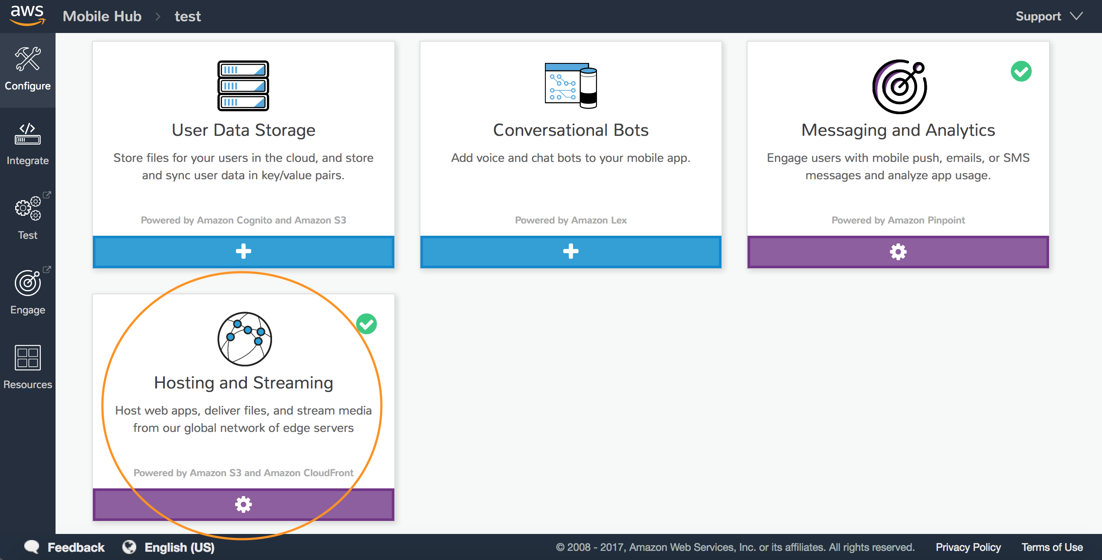Image resolution: width=1102 pixels, height=560 pixels.
Task: Click the green check on Messaging and Analytics
Action: [x=1021, y=71]
